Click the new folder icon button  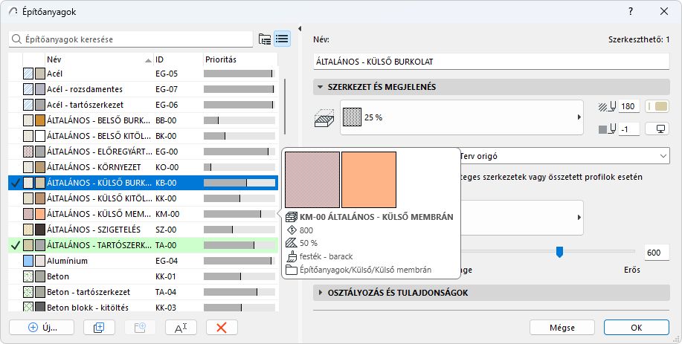pos(140,328)
